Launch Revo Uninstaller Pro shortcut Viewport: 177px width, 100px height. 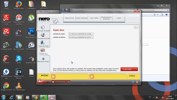pyautogui.click(x=19, y=47)
